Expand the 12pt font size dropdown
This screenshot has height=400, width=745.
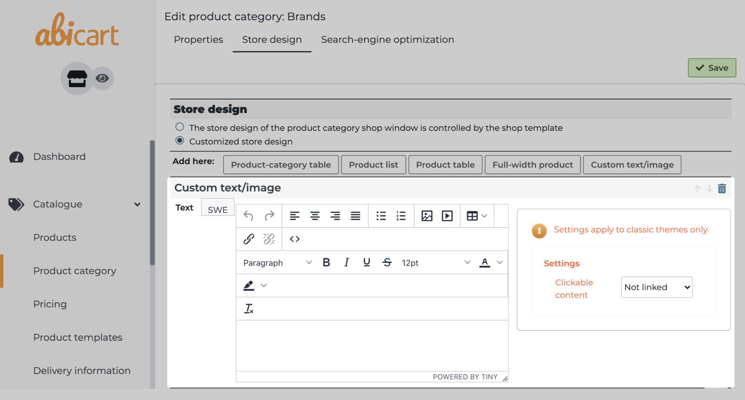pyautogui.click(x=436, y=262)
